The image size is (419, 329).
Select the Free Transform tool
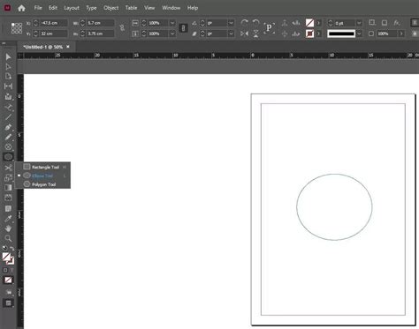point(8,177)
